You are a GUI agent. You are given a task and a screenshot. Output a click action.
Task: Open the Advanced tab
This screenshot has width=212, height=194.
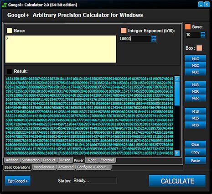pos(66,167)
